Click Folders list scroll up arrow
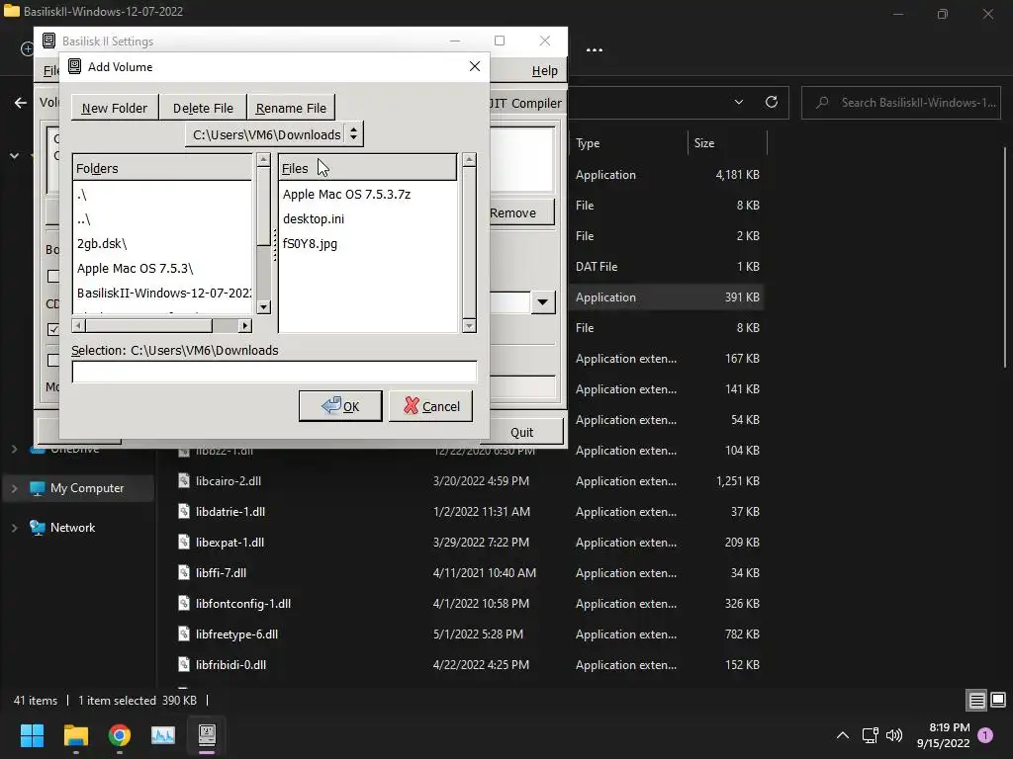 (263, 159)
